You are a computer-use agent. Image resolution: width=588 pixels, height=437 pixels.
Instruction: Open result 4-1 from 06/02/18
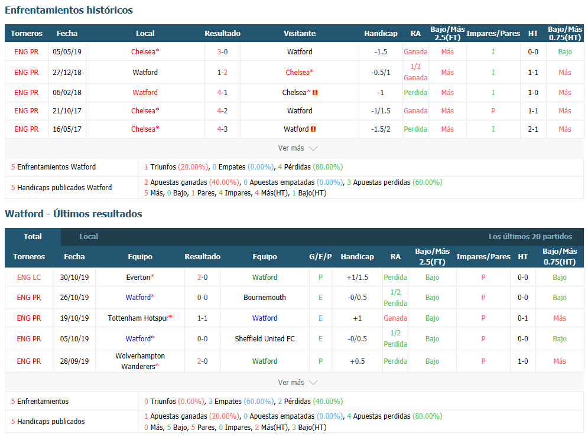pos(222,93)
